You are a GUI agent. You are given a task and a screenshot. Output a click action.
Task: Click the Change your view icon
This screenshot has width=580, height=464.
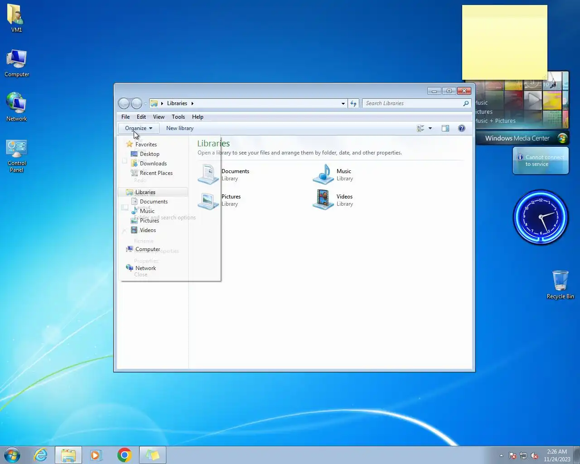click(x=420, y=128)
